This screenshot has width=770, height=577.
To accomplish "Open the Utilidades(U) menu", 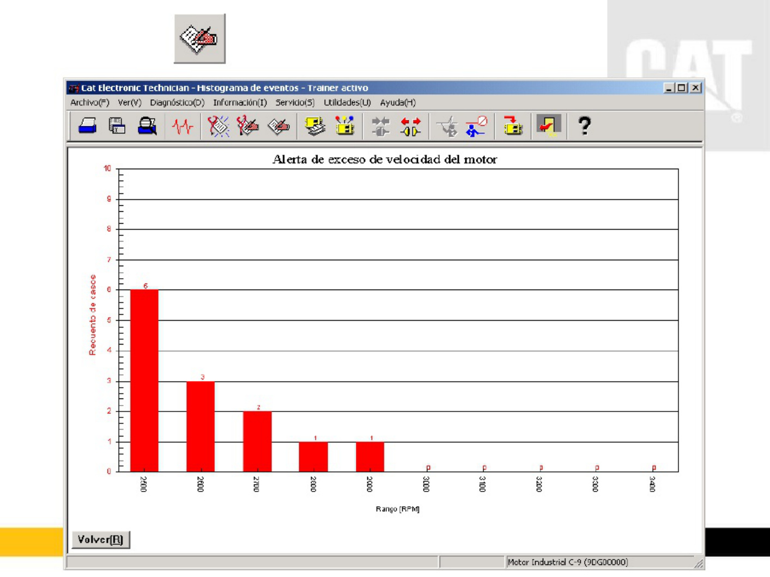I will coord(347,102).
